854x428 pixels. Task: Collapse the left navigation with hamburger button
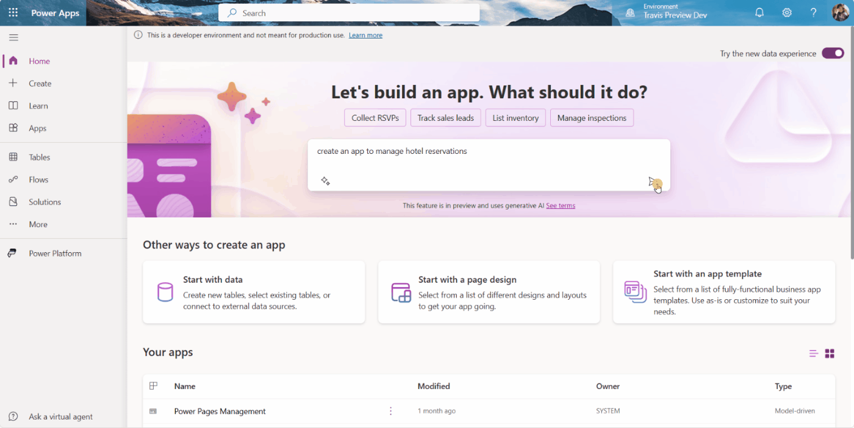pos(13,37)
